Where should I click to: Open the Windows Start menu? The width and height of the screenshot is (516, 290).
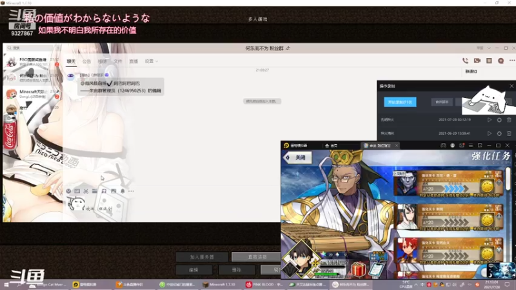pos(6,284)
